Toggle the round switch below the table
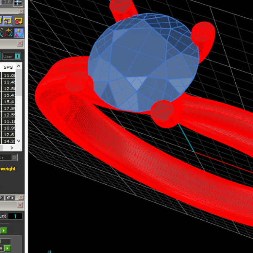 pyautogui.click(x=14, y=157)
